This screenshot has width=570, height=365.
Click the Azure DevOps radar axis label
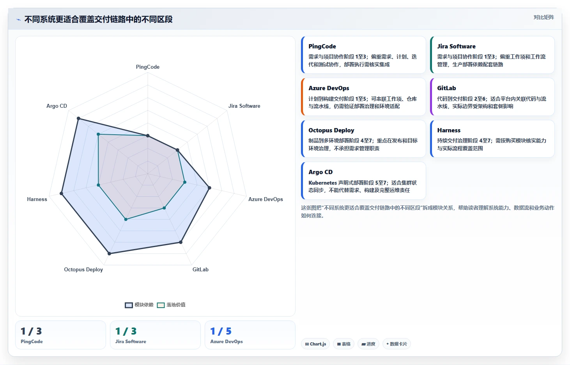pos(266,199)
